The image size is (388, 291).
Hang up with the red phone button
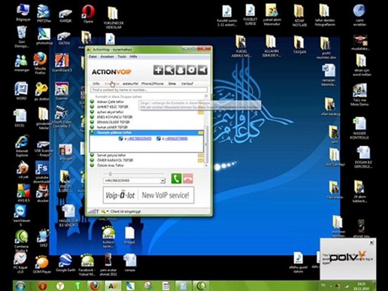tap(188, 178)
